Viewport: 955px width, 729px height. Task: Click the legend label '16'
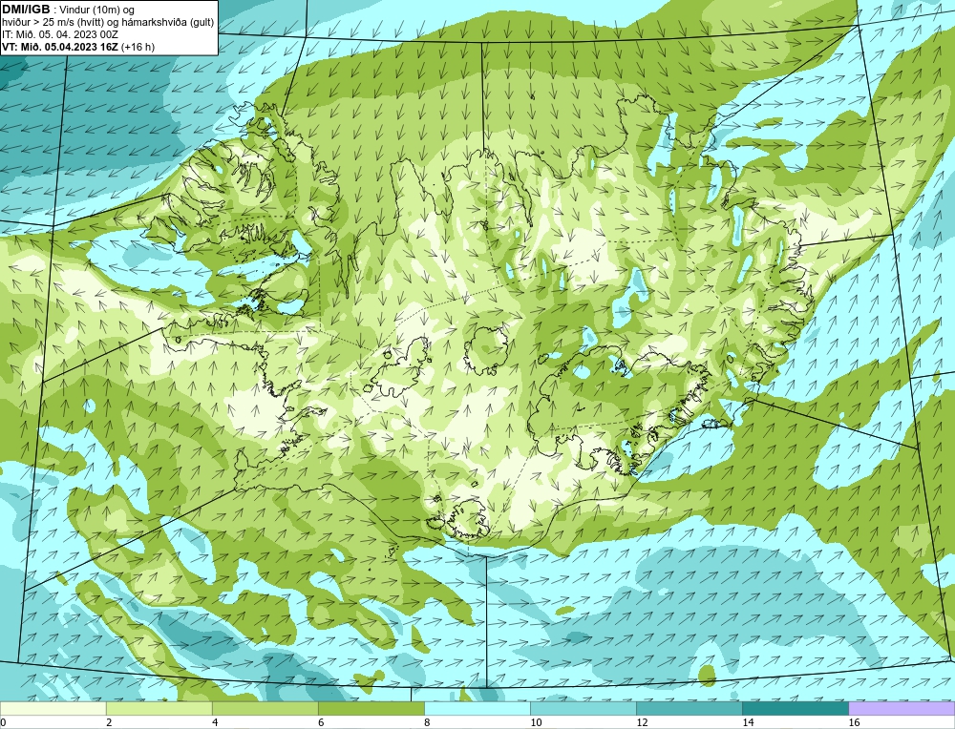click(854, 722)
